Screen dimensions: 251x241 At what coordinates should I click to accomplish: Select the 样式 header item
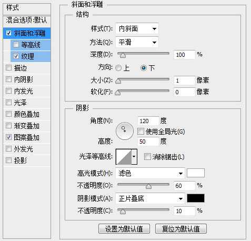(x=27, y=8)
